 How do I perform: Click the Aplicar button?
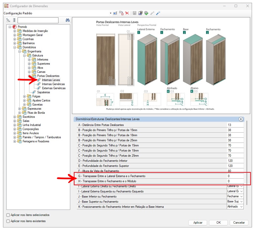coord(198,223)
